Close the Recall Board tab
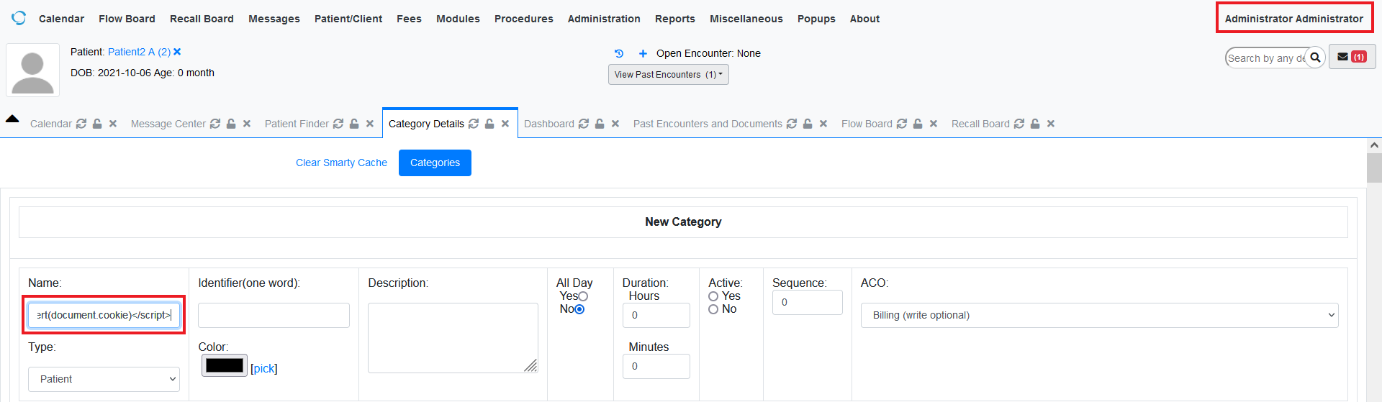 [x=1051, y=124]
